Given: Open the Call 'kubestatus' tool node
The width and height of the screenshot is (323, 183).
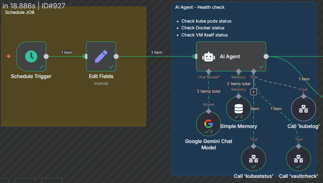Looking at the screenshot, I should (x=254, y=158).
